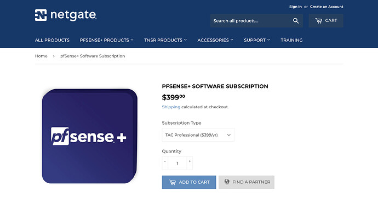Click the $399 price text

coord(173,97)
